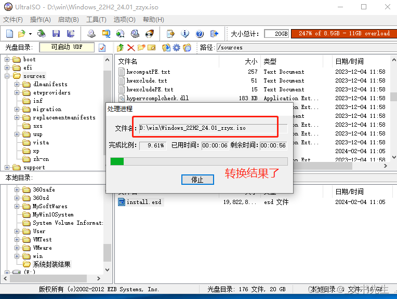Image resolution: width=397 pixels, height=299 pixels.
Task: Open settings with blue gear icon
Action: (x=177, y=48)
